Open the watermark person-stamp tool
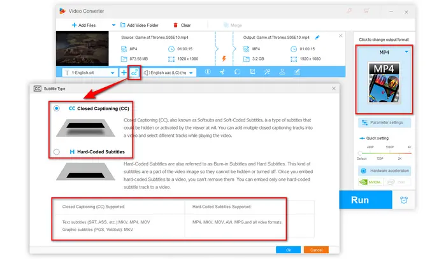 (x=282, y=72)
